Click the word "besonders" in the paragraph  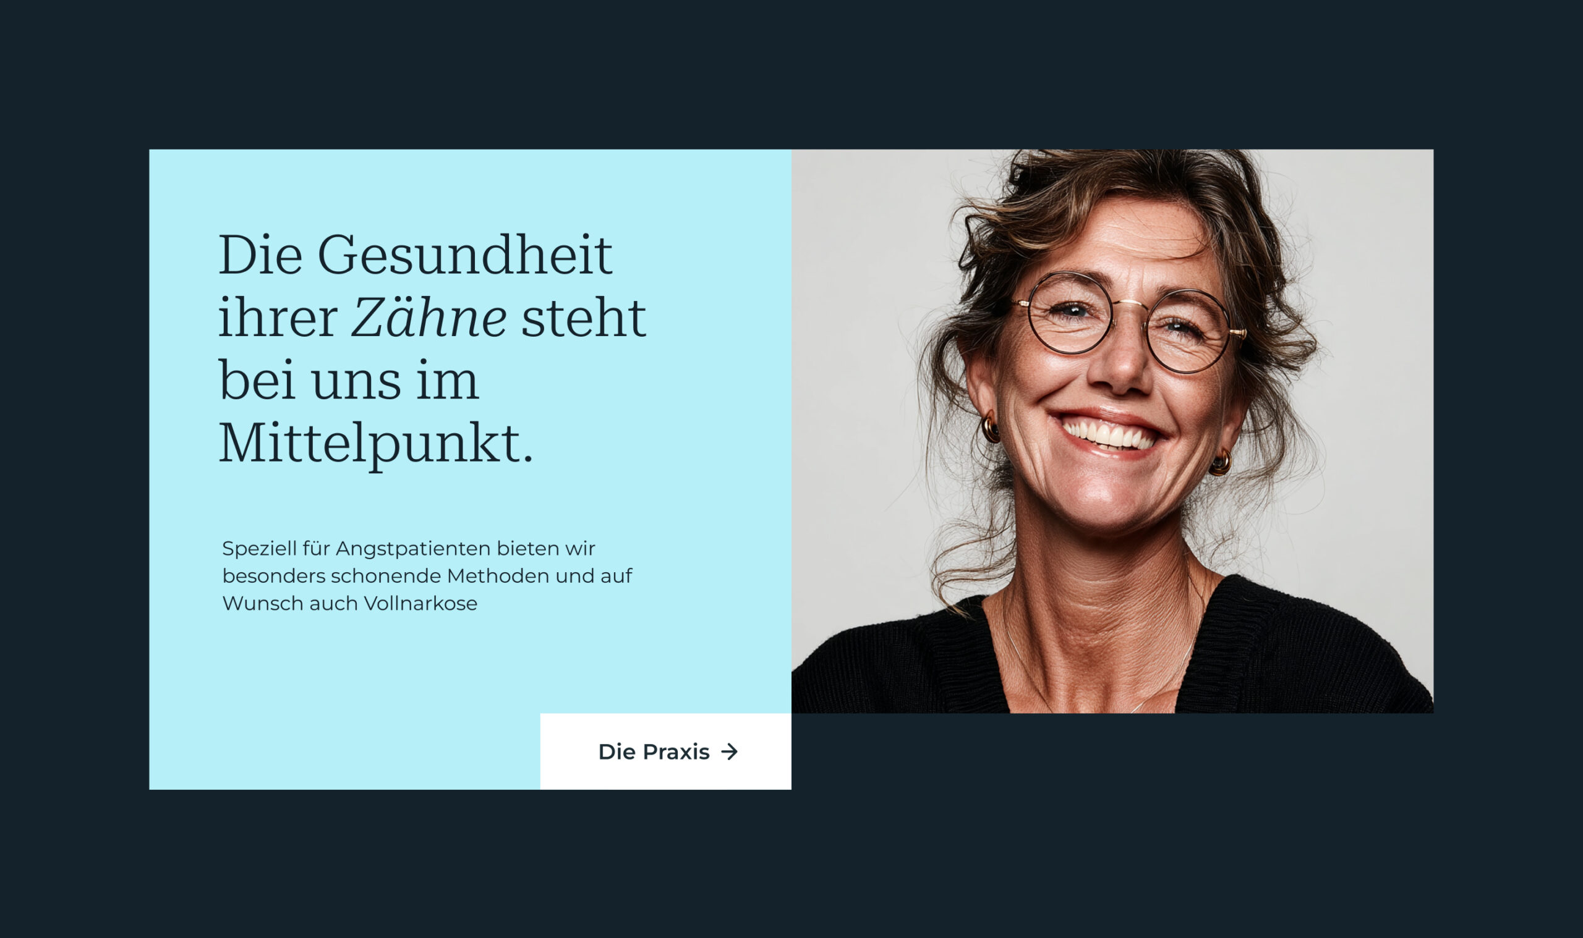(274, 576)
